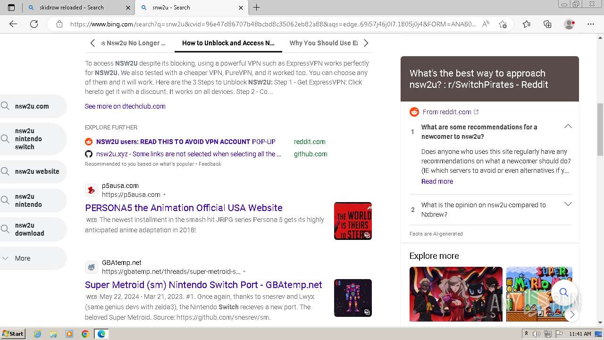The width and height of the screenshot is (604, 340).
Task: Go back with the browser back arrow
Action: pyautogui.click(x=13, y=24)
